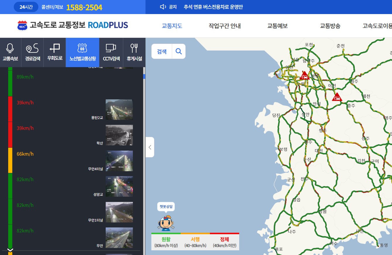Click the 통영 city label on map

point(384,245)
